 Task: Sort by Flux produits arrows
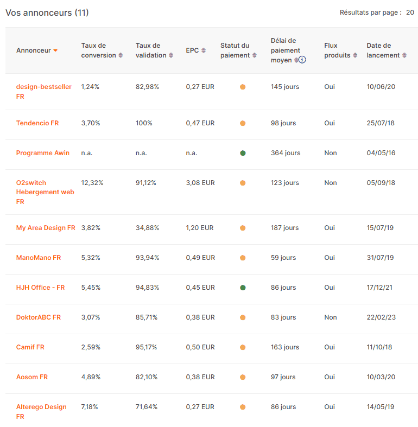pyautogui.click(x=355, y=55)
